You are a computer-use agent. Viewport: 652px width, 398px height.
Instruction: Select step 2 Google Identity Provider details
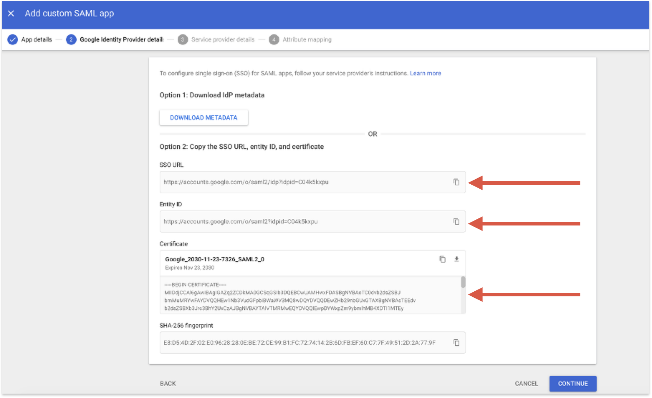pyautogui.click(x=115, y=39)
